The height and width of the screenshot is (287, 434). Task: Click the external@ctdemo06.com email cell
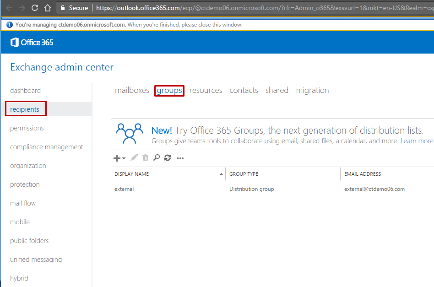tap(374, 189)
